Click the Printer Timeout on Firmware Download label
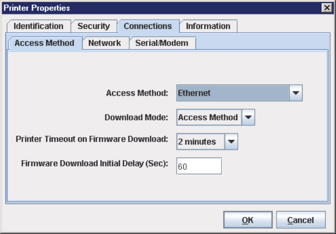 coord(92,139)
